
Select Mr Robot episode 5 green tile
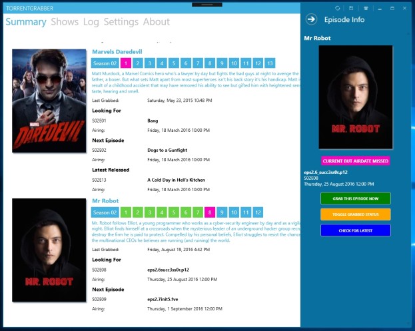[x=174, y=212]
